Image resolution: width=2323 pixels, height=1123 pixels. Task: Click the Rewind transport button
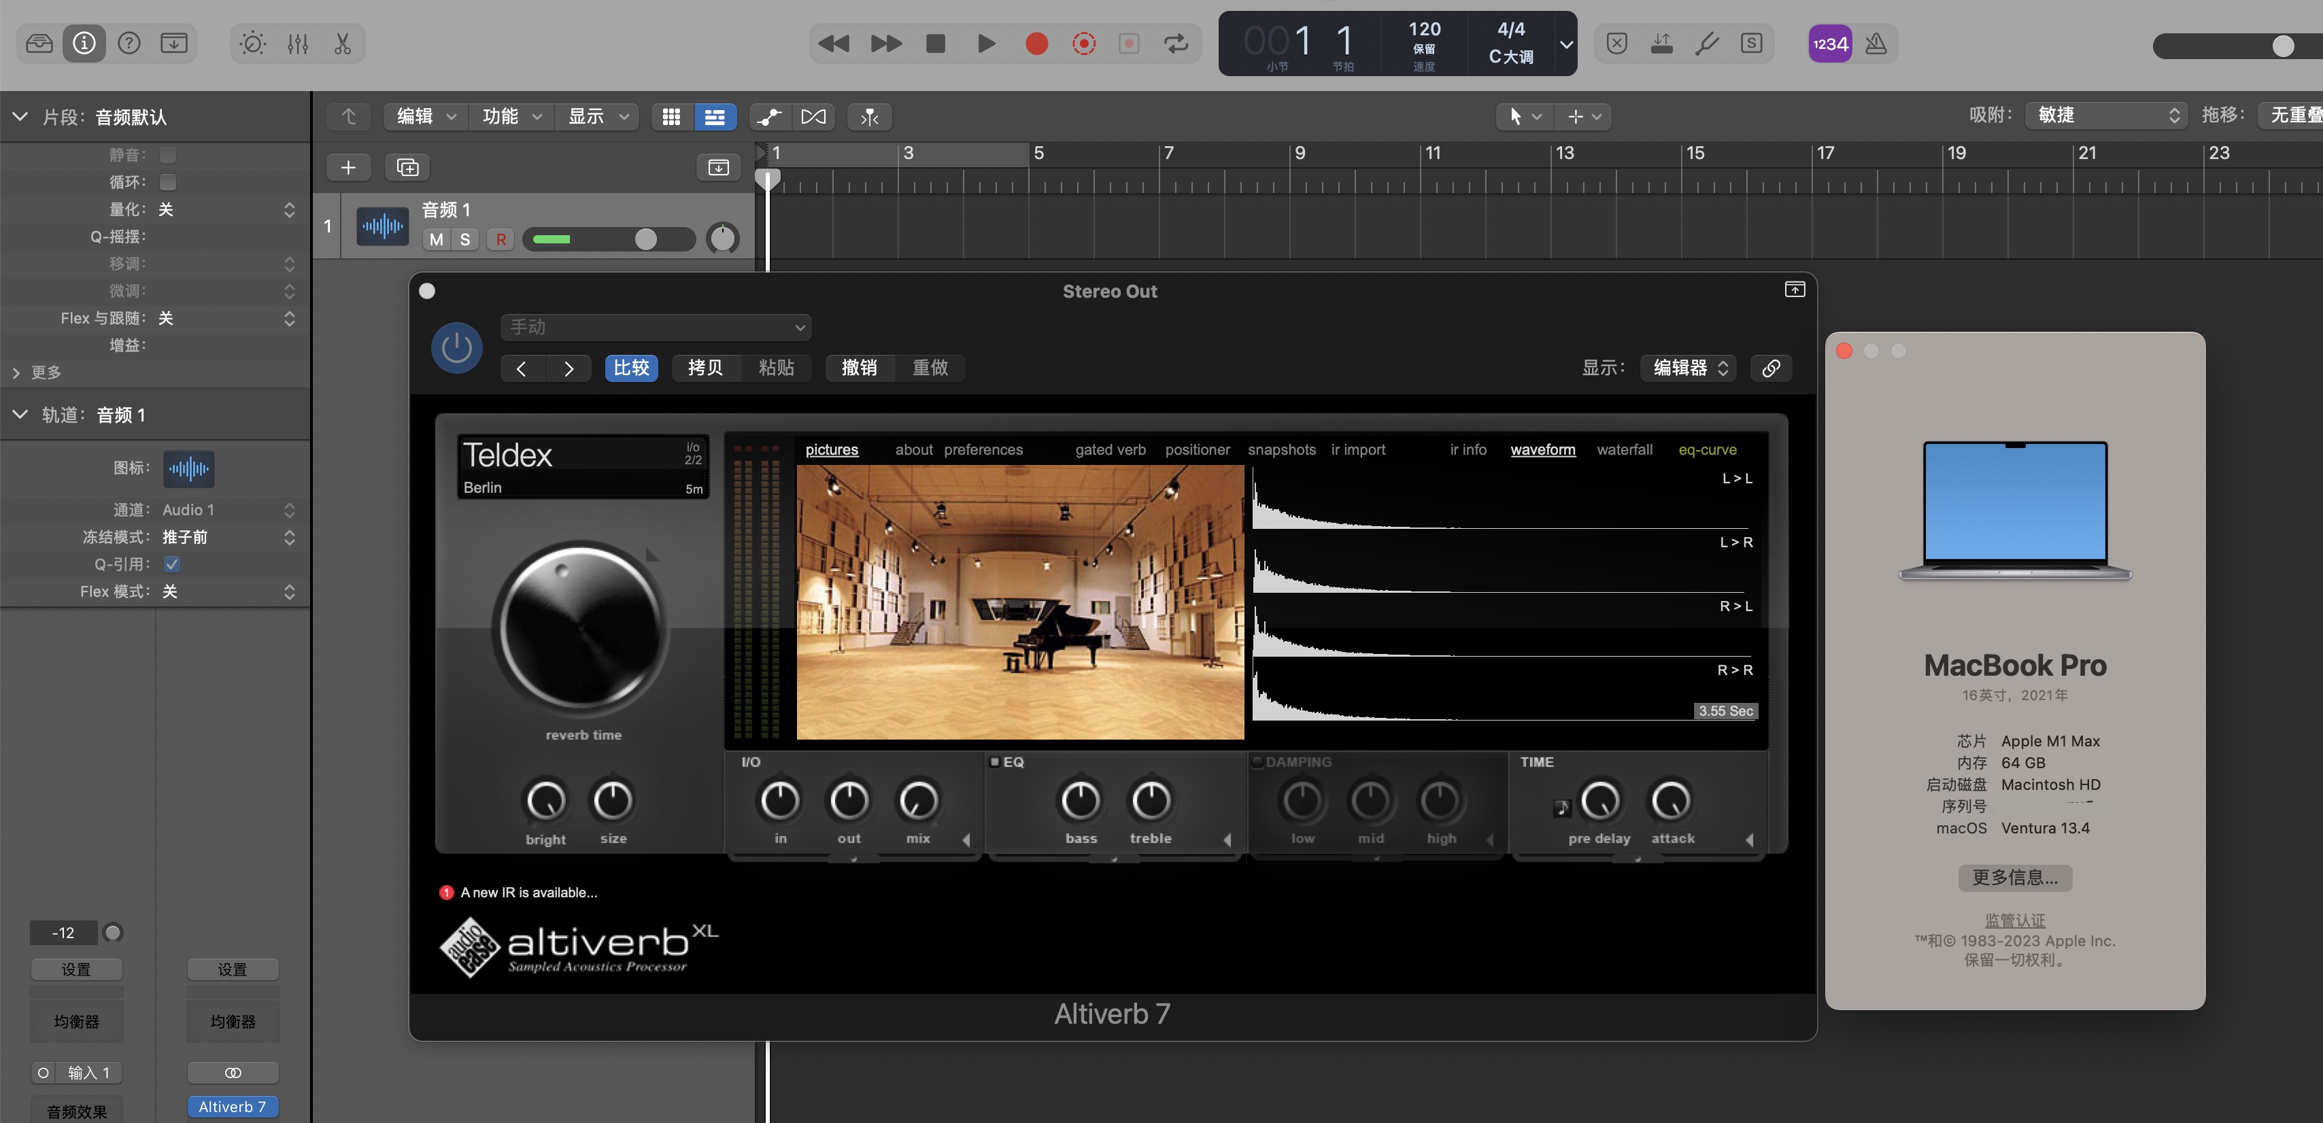pyautogui.click(x=833, y=44)
